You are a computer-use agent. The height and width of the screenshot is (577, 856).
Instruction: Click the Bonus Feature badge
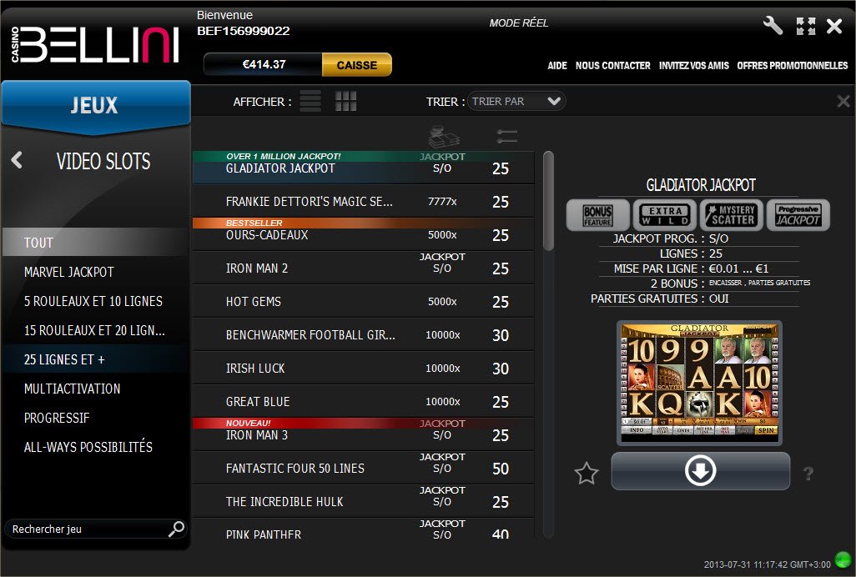pos(597,215)
